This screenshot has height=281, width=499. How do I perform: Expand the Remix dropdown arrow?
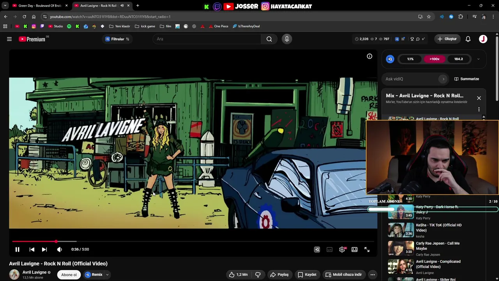pyautogui.click(x=107, y=275)
